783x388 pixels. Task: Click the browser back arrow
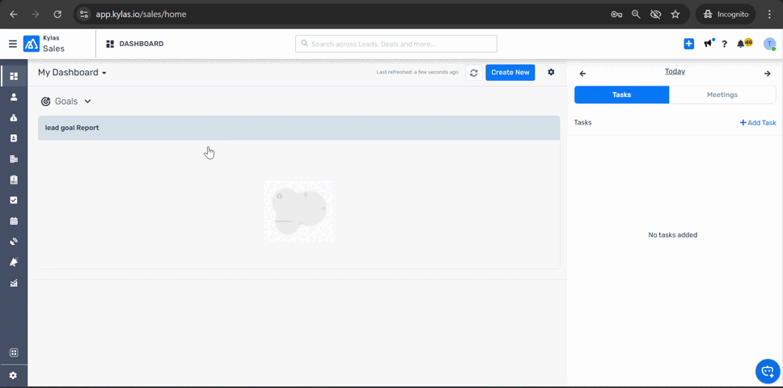tap(14, 14)
